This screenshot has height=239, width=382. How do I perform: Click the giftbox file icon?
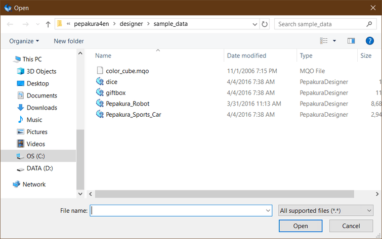100,92
